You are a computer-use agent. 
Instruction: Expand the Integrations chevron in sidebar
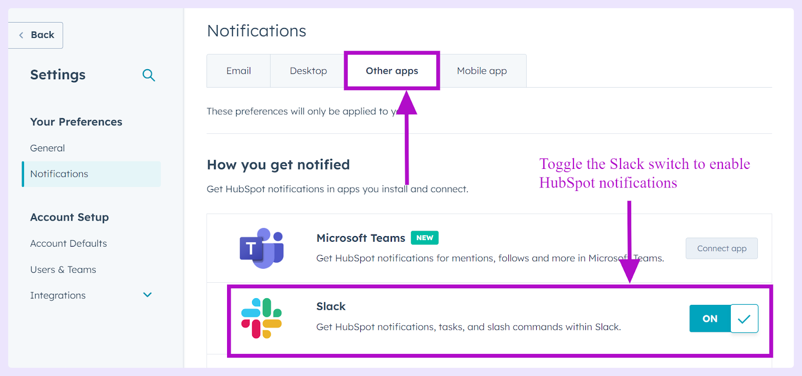pyautogui.click(x=147, y=295)
